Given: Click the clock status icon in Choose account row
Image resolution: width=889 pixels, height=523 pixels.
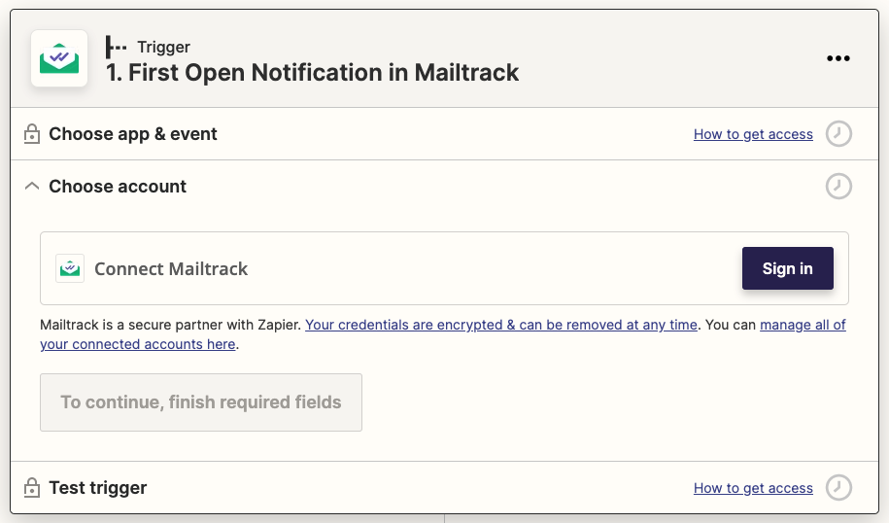Looking at the screenshot, I should (x=838, y=186).
